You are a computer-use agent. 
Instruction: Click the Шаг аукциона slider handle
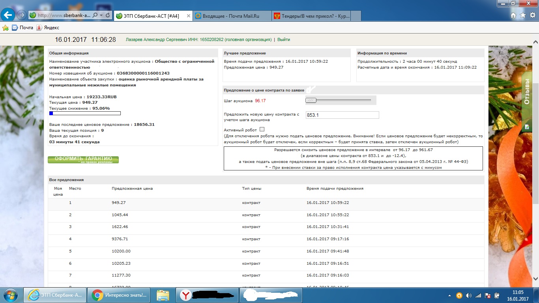[311, 100]
